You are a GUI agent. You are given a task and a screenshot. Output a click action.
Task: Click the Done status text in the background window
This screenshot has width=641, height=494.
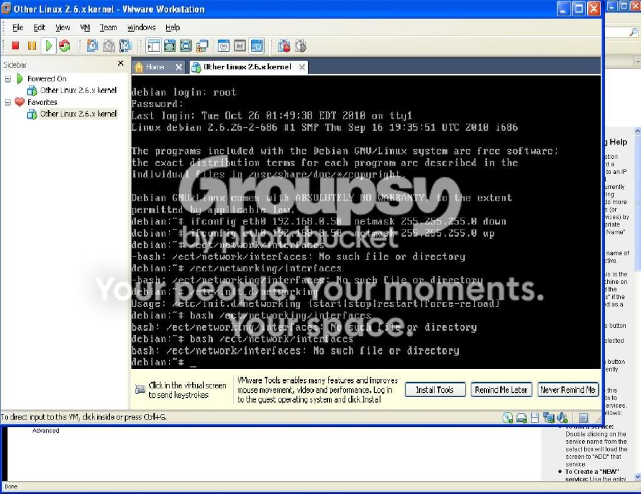tap(11, 486)
